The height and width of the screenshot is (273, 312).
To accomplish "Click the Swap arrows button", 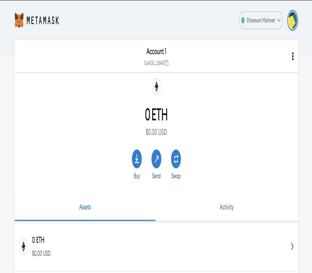I will (x=176, y=159).
